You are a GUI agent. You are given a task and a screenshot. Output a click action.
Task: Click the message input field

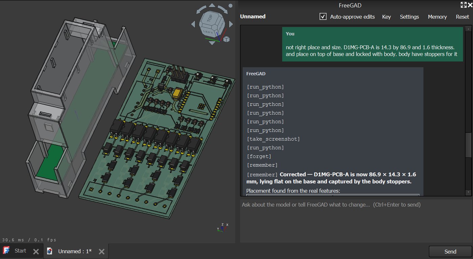pos(356,221)
